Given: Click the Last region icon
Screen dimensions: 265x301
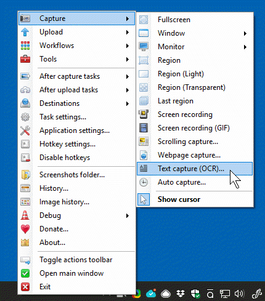Looking at the screenshot, I should tap(144, 101).
